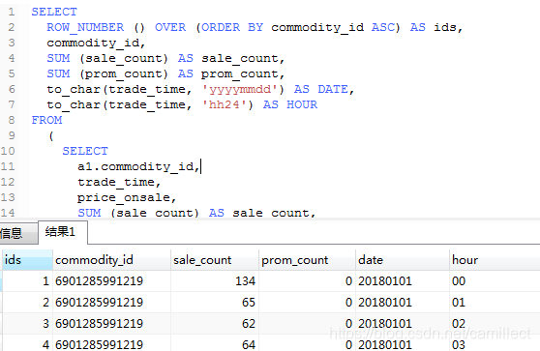Screen dimensions: 540x351
Task: Click trade_time on line 12
Action: tap(116, 182)
